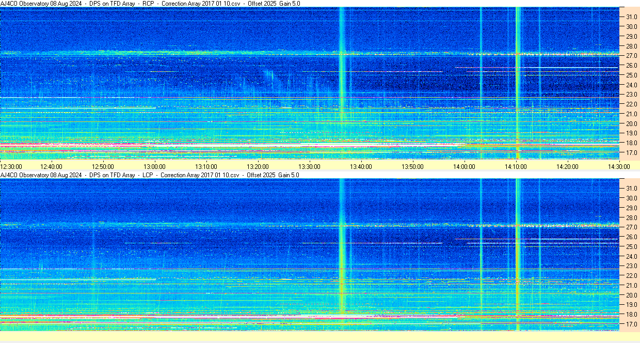The height and width of the screenshot is (343, 640).
Task: Select the 14:20:00 time axis marker
Action: 567,166
